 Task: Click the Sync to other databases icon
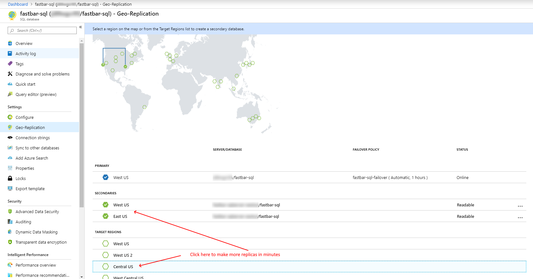pos(10,148)
